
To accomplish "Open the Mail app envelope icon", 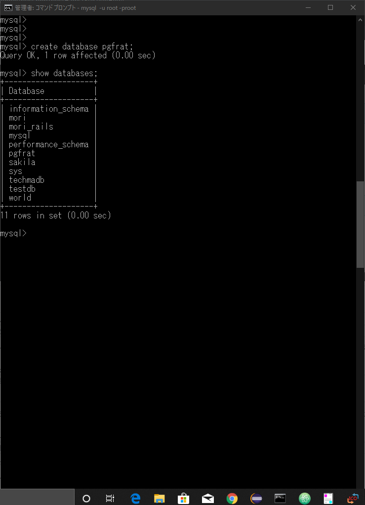I will (208, 499).
